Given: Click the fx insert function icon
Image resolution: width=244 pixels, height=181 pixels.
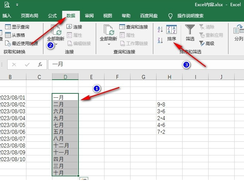Looking at the screenshot, I should click(40, 65).
